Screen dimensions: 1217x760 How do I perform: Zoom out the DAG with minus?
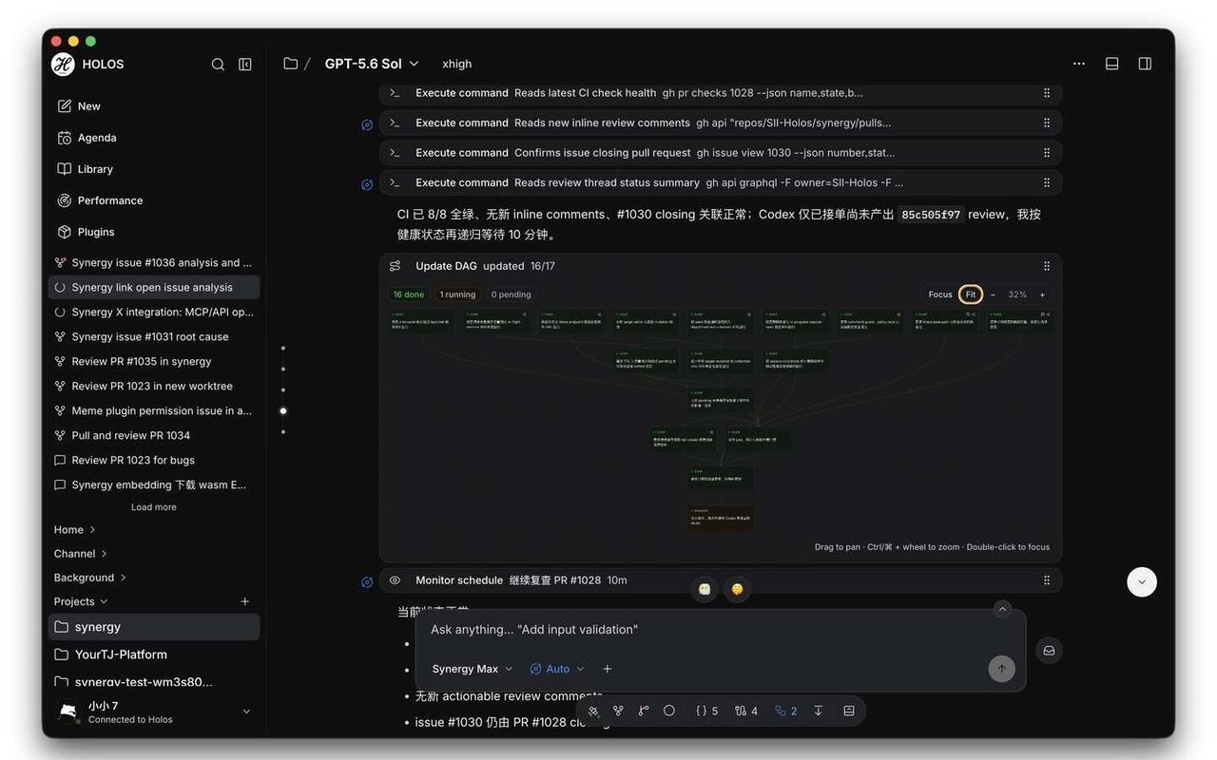tap(993, 294)
